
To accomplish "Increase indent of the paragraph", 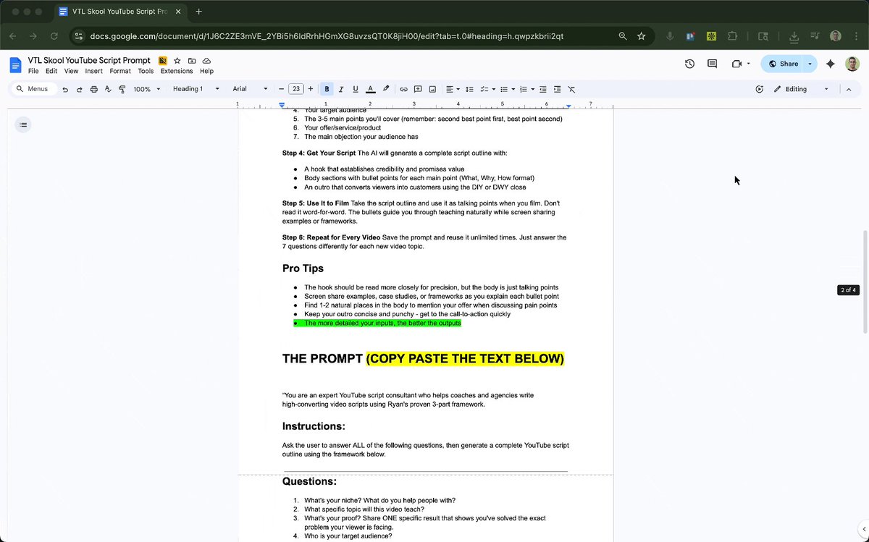I will pos(557,89).
